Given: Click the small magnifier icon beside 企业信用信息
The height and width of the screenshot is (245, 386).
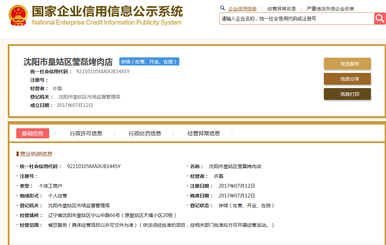Looking at the screenshot, I should pos(222,8).
